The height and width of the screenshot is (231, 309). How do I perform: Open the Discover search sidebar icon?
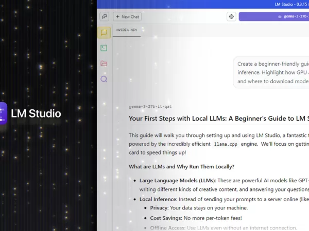point(104,79)
